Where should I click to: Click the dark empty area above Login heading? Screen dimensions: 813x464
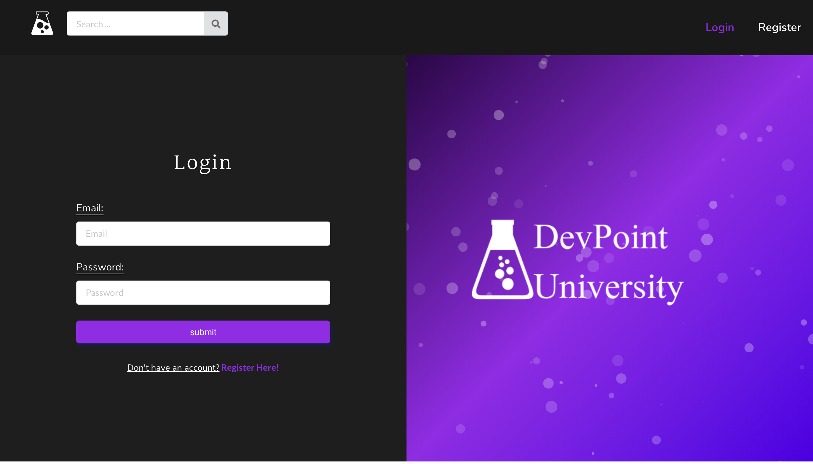pyautogui.click(x=203, y=102)
